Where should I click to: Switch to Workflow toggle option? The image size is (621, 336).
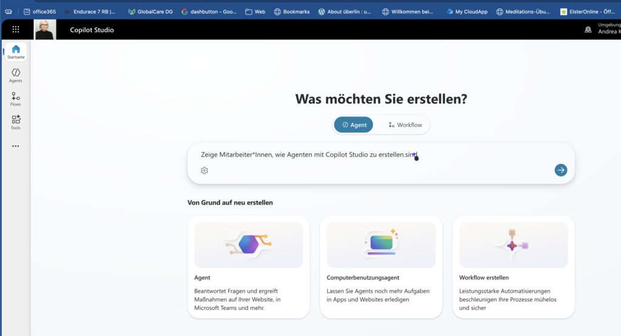pyautogui.click(x=404, y=125)
